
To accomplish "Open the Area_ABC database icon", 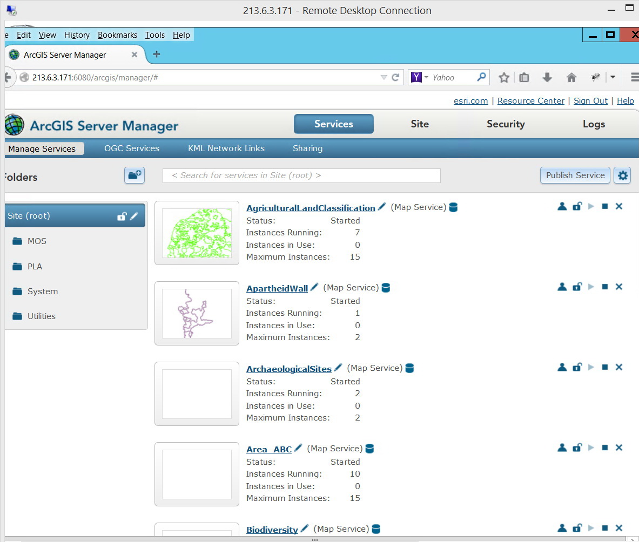I will click(369, 449).
